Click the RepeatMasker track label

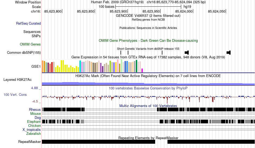(30, 142)
